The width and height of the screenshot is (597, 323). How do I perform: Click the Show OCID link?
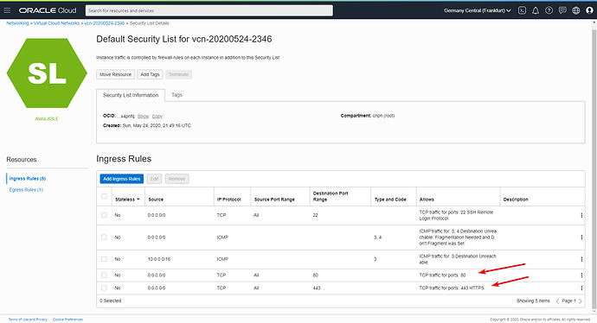(143, 117)
